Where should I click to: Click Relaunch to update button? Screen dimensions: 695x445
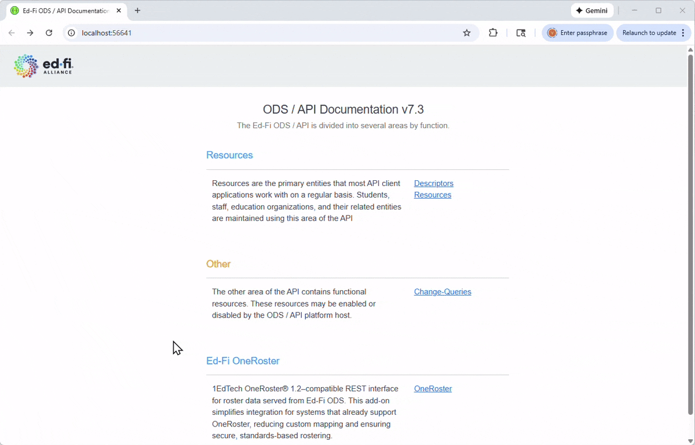point(649,33)
